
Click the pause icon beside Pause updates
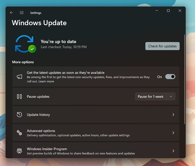coord(19,97)
